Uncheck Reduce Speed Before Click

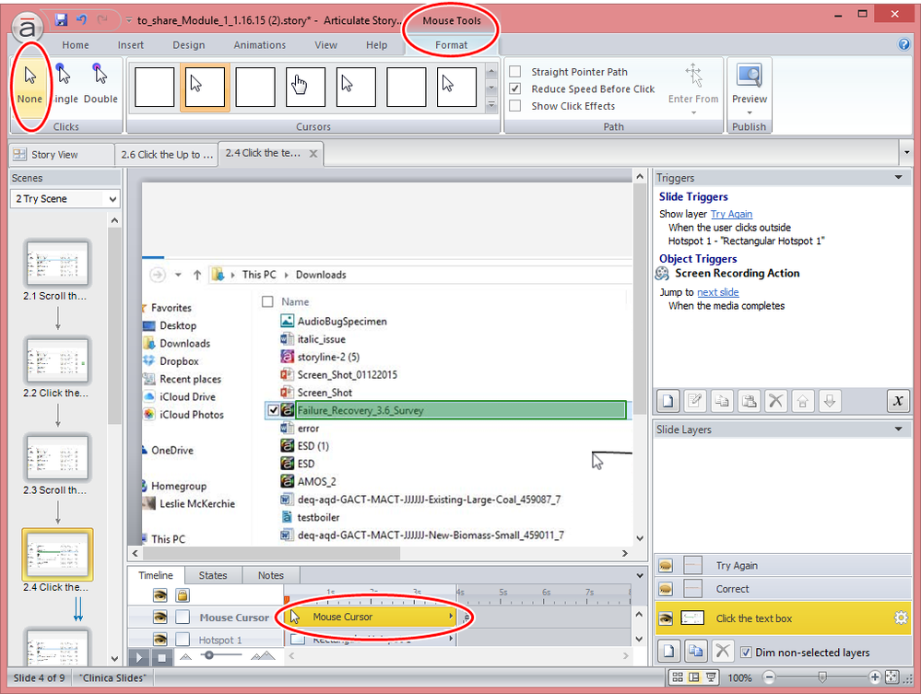click(x=515, y=89)
